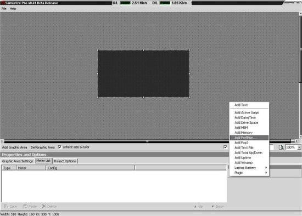Toggle Inherit size & color checkbox

60,147
